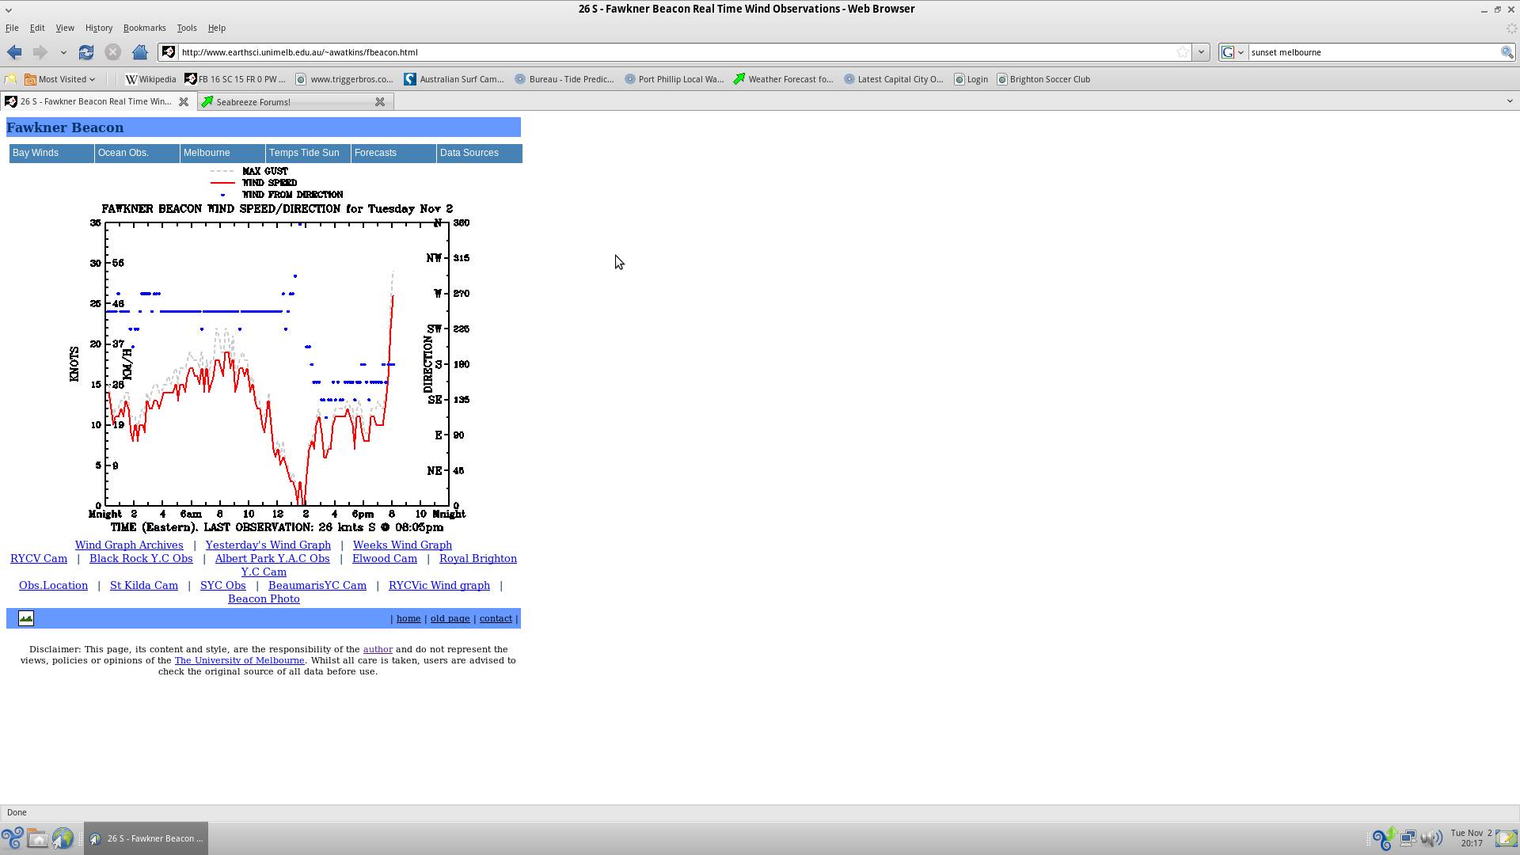This screenshot has height=855, width=1520.
Task: Open the Bookmarks menu
Action: pyautogui.click(x=145, y=28)
